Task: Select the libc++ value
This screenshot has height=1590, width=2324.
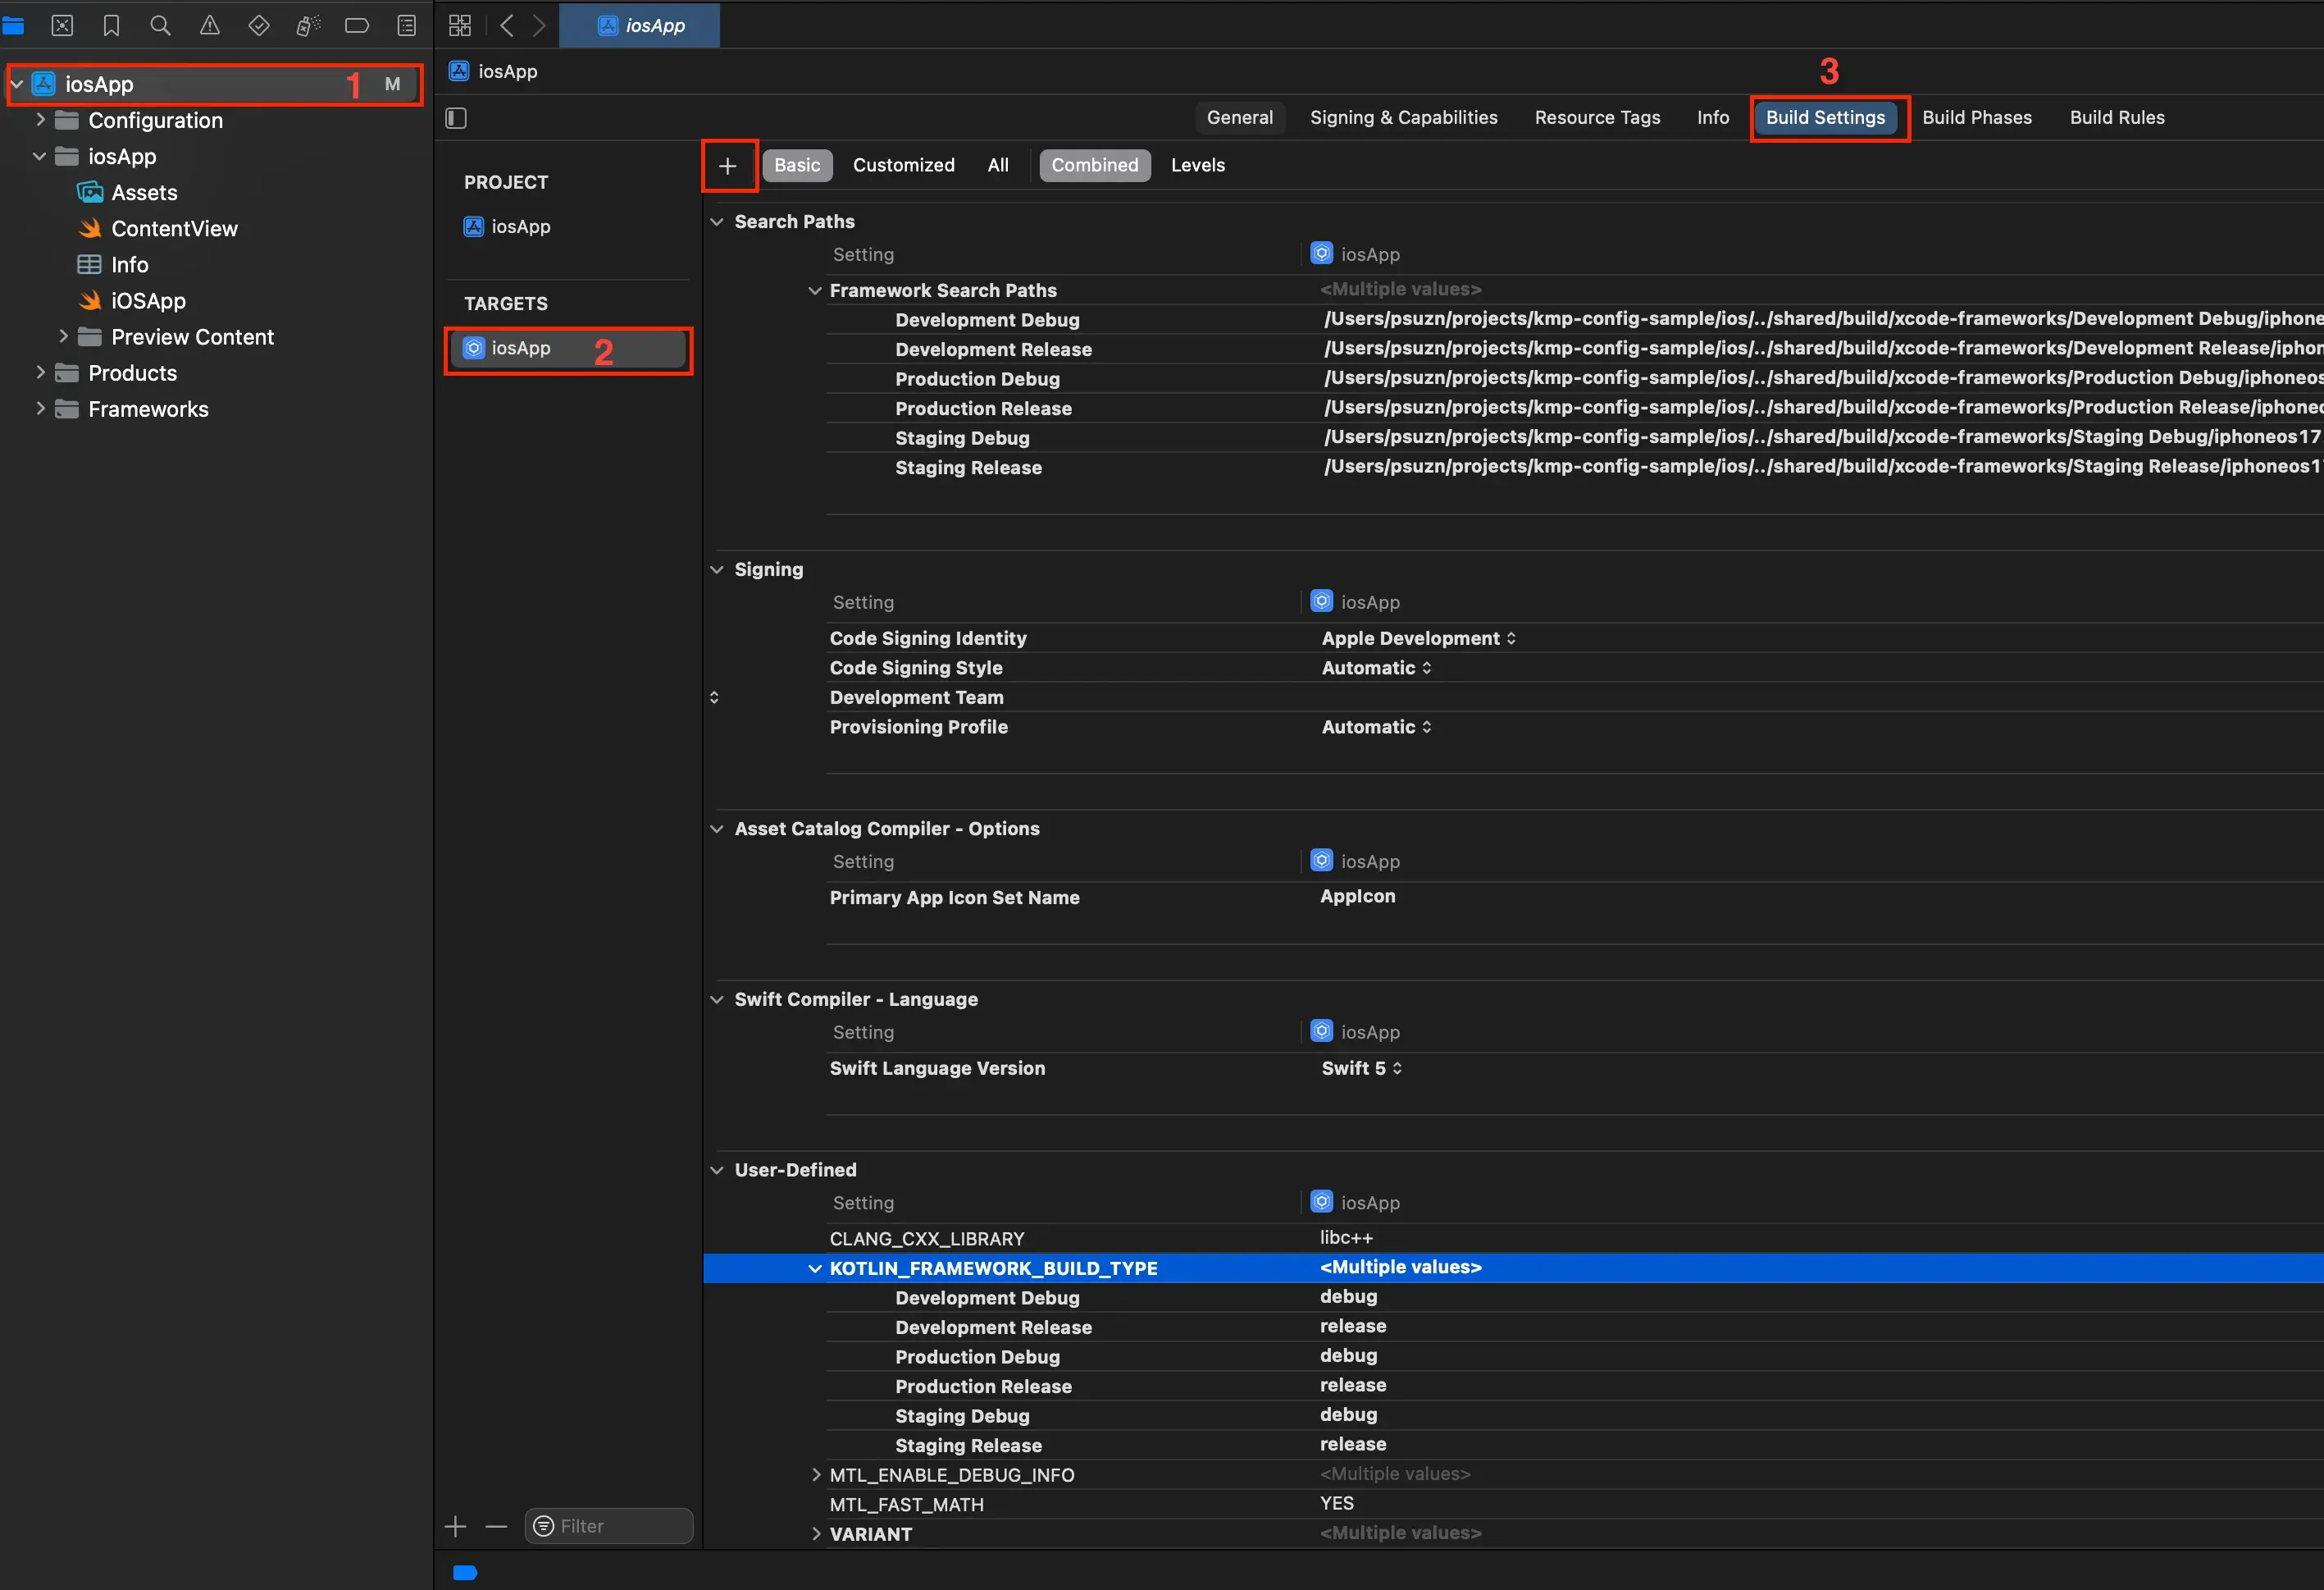Action: click(x=1346, y=1238)
